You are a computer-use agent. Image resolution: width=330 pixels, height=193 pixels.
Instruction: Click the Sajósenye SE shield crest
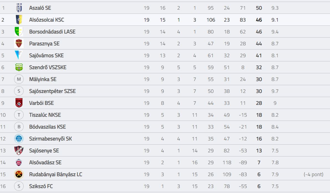[x=19, y=151]
